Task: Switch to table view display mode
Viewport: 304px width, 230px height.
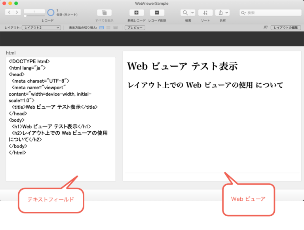Action: [115, 28]
